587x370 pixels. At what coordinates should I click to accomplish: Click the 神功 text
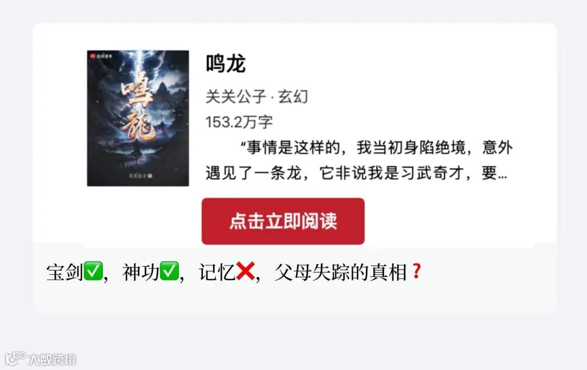[141, 272]
